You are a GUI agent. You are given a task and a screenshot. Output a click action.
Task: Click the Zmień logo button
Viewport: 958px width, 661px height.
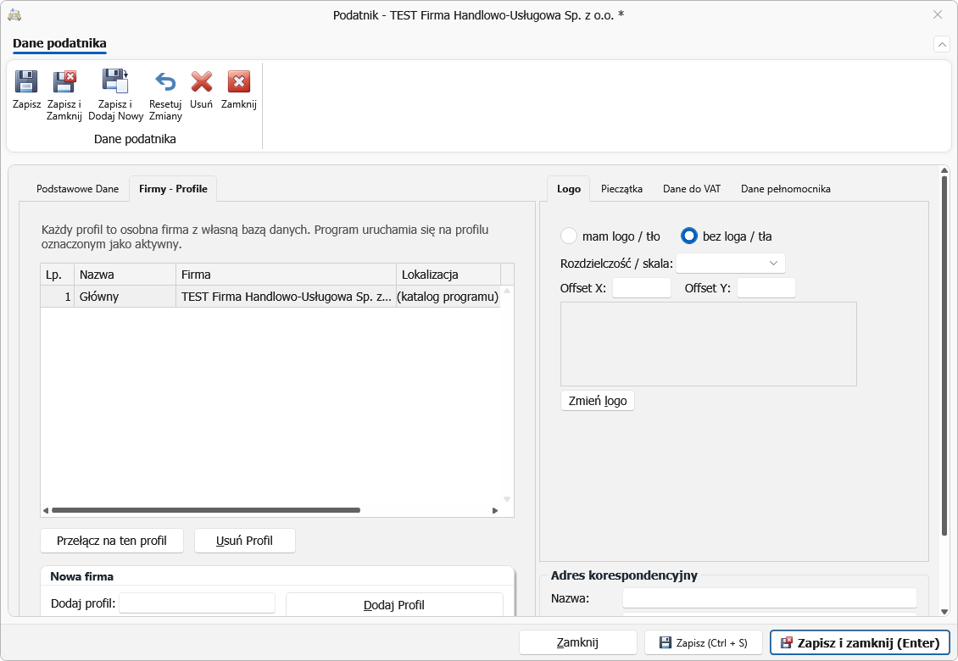click(598, 401)
